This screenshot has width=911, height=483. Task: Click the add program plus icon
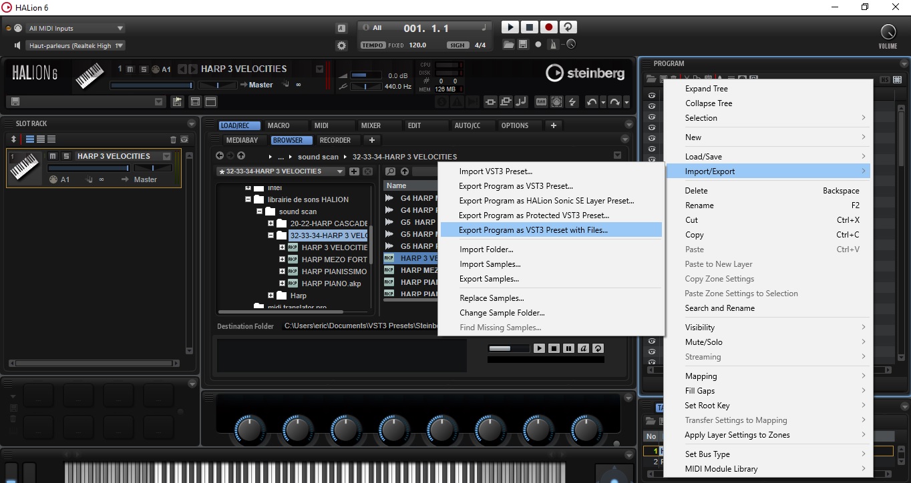pyautogui.click(x=354, y=171)
